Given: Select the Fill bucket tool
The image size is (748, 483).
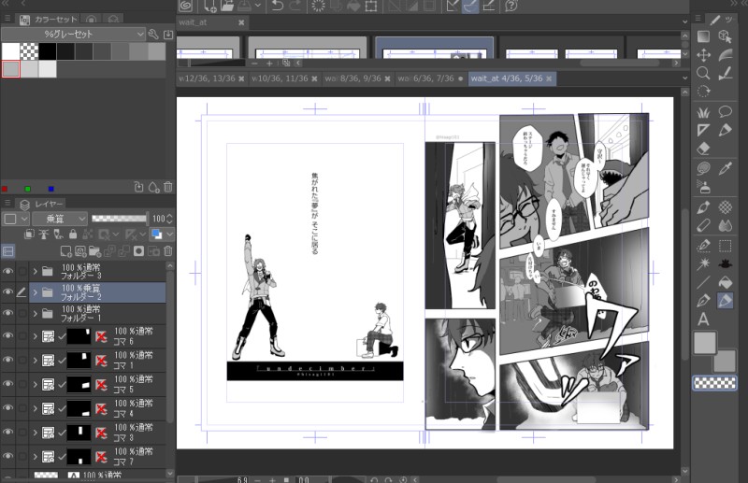Looking at the screenshot, I should click(x=725, y=280).
